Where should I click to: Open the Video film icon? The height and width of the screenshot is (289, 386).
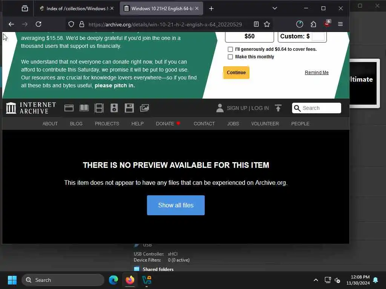(99, 108)
